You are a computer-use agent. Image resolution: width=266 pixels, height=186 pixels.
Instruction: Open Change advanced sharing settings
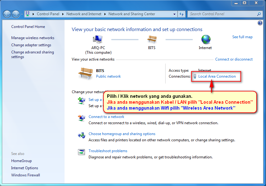(x=32, y=54)
